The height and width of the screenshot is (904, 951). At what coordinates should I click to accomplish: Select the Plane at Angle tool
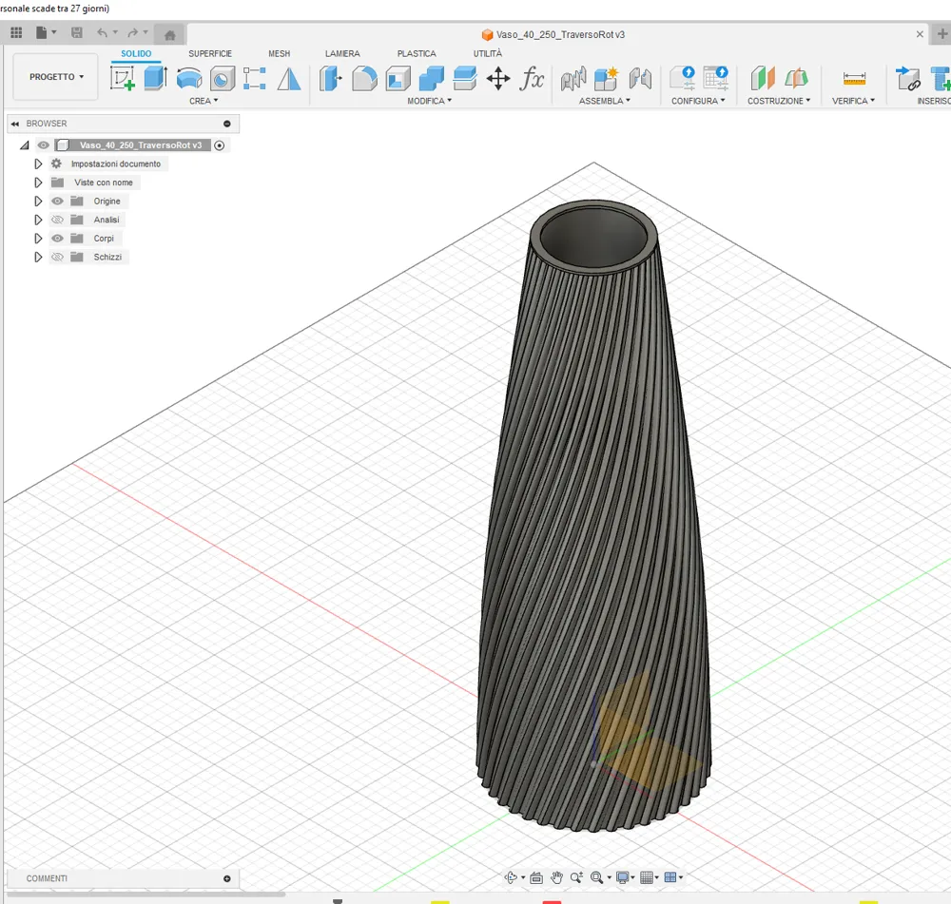[x=796, y=79]
